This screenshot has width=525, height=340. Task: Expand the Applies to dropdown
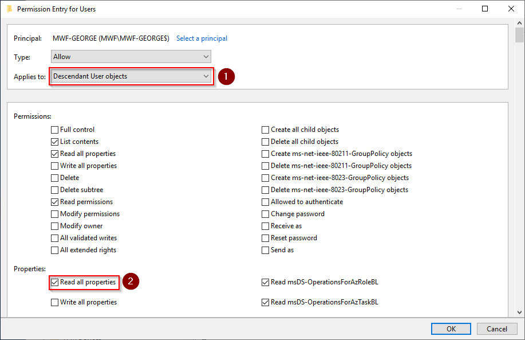[x=131, y=76]
